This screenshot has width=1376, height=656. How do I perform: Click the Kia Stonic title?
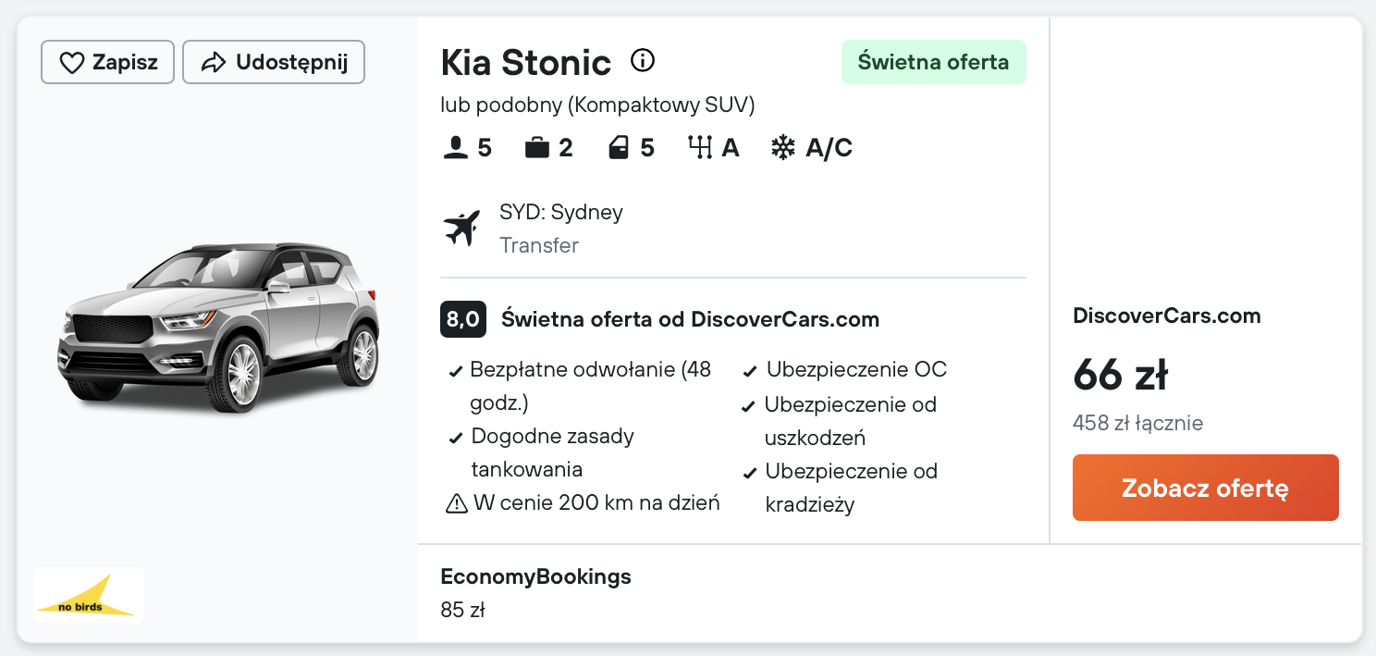point(525,63)
